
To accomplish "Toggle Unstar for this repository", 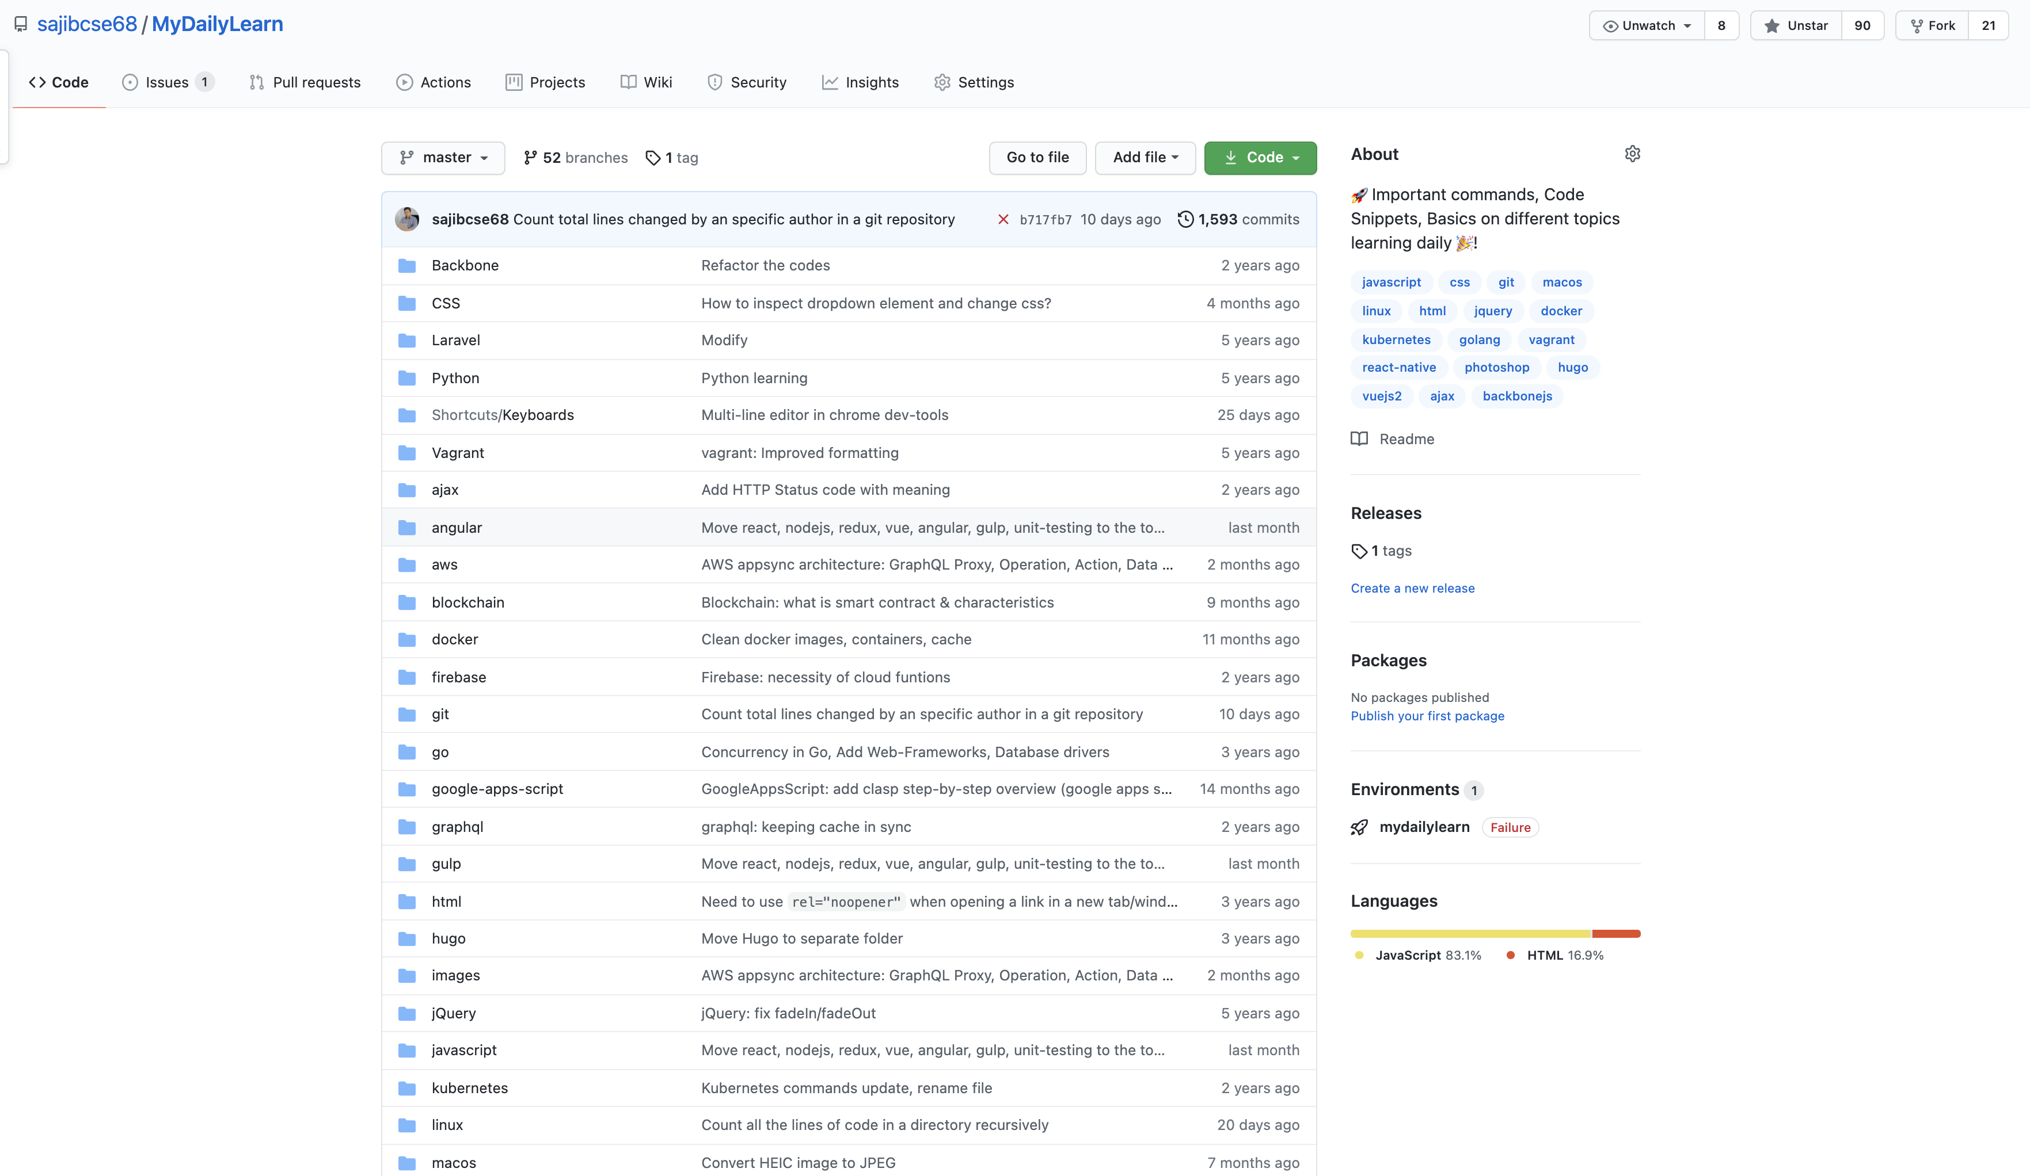I will (x=1796, y=26).
